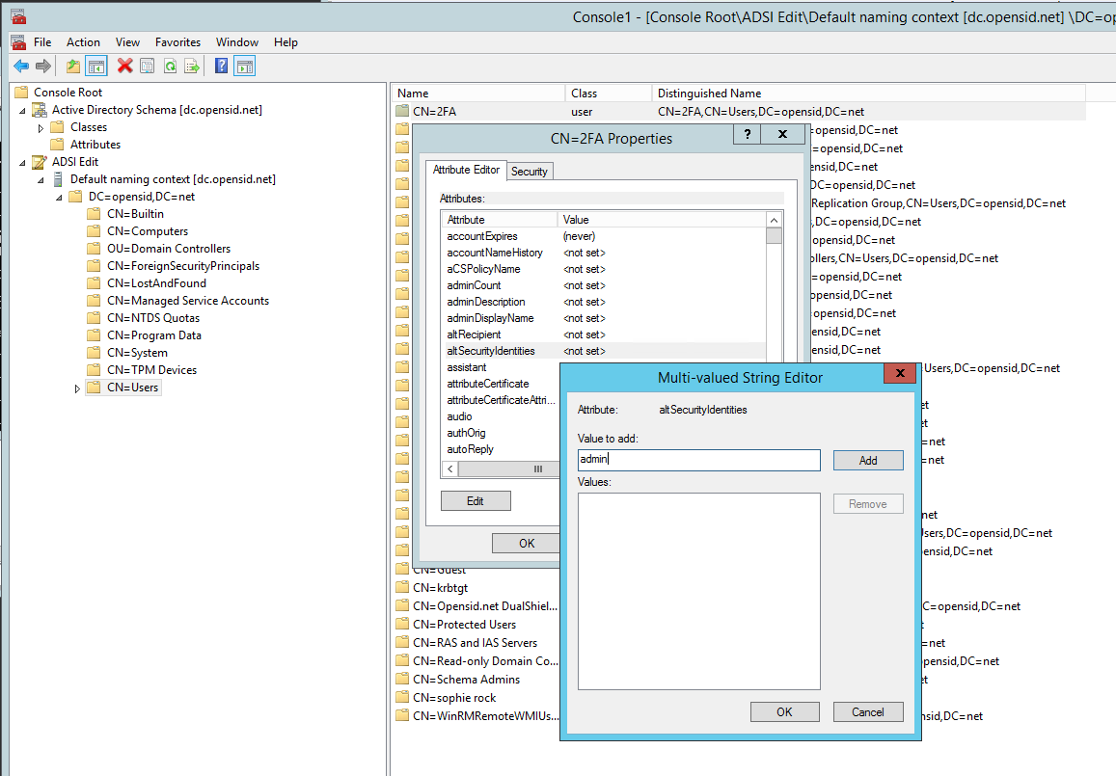
Task: Click the Refresh toolbar icon
Action: pyautogui.click(x=170, y=67)
